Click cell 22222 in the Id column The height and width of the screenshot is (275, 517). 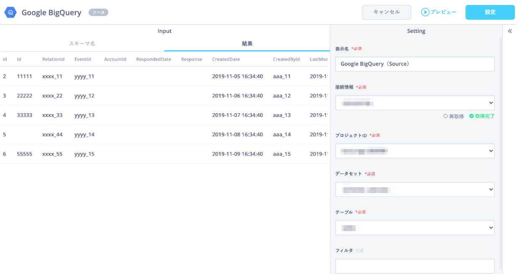coord(24,96)
